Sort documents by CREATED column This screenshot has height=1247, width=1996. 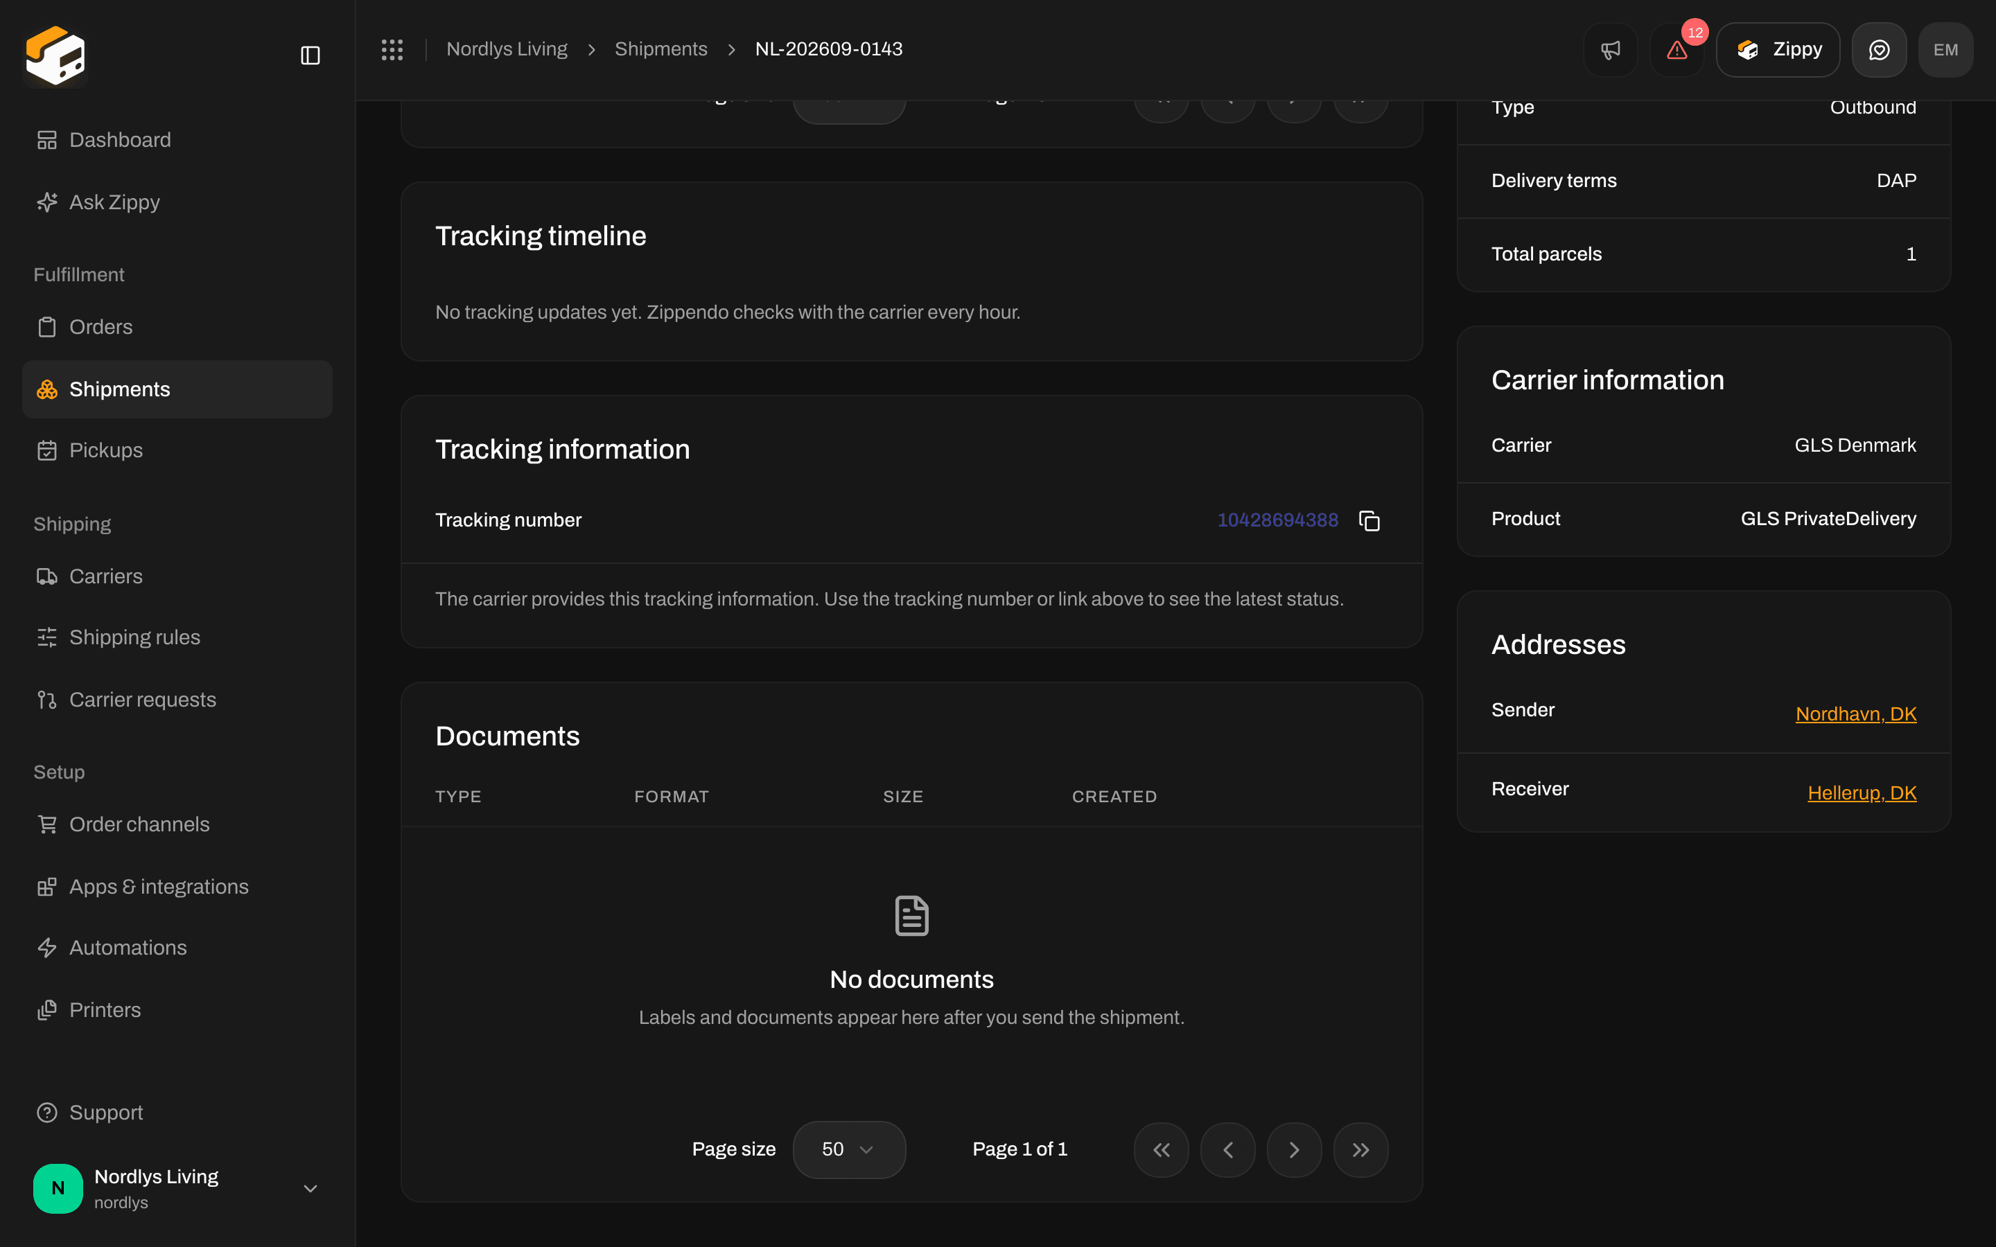(1114, 797)
